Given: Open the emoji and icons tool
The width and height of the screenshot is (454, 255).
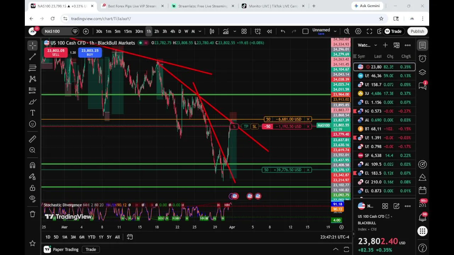Looking at the screenshot, I should click(33, 124).
